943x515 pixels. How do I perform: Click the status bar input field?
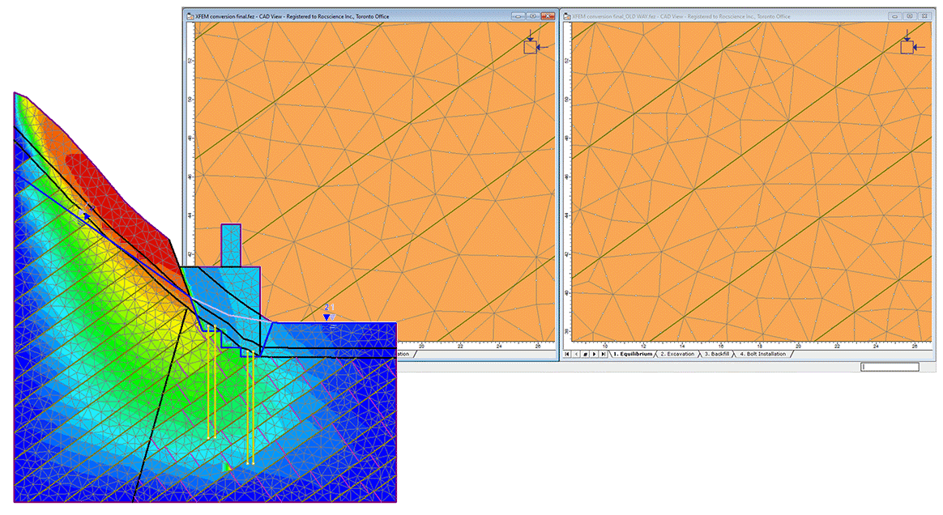click(890, 367)
